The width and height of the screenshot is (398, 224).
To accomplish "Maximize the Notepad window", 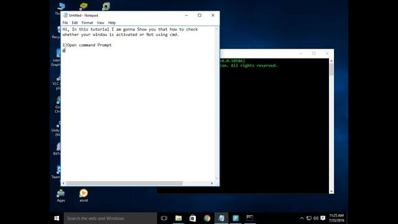I will click(200, 15).
